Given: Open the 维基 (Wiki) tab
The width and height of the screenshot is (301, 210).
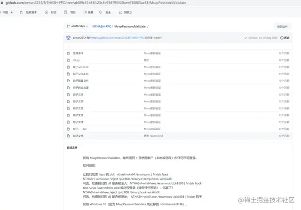Looking at the screenshot, I should (x=88, y=12).
